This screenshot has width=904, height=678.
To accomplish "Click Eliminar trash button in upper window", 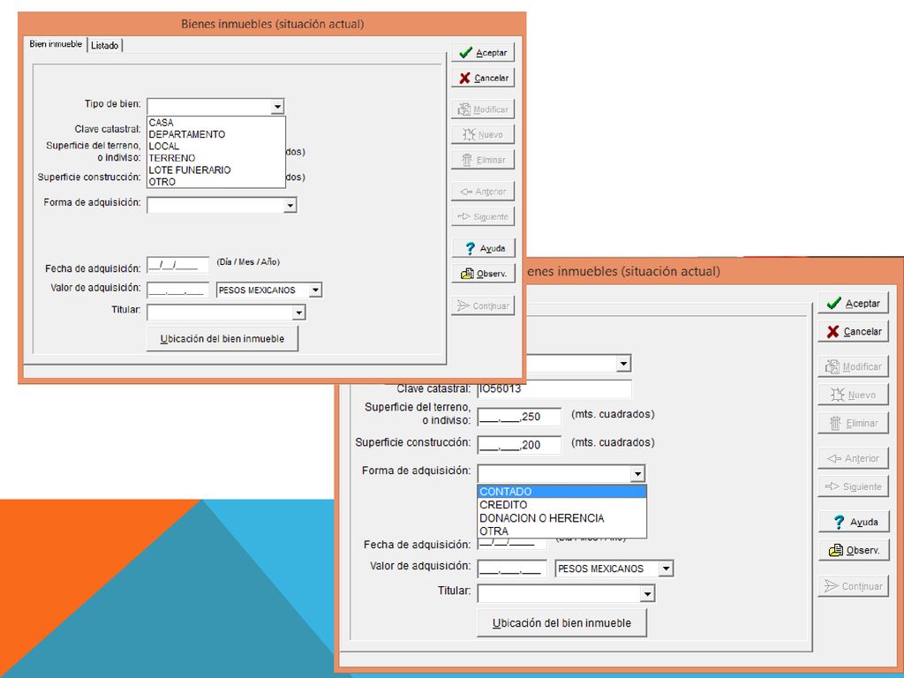I will coord(483,160).
